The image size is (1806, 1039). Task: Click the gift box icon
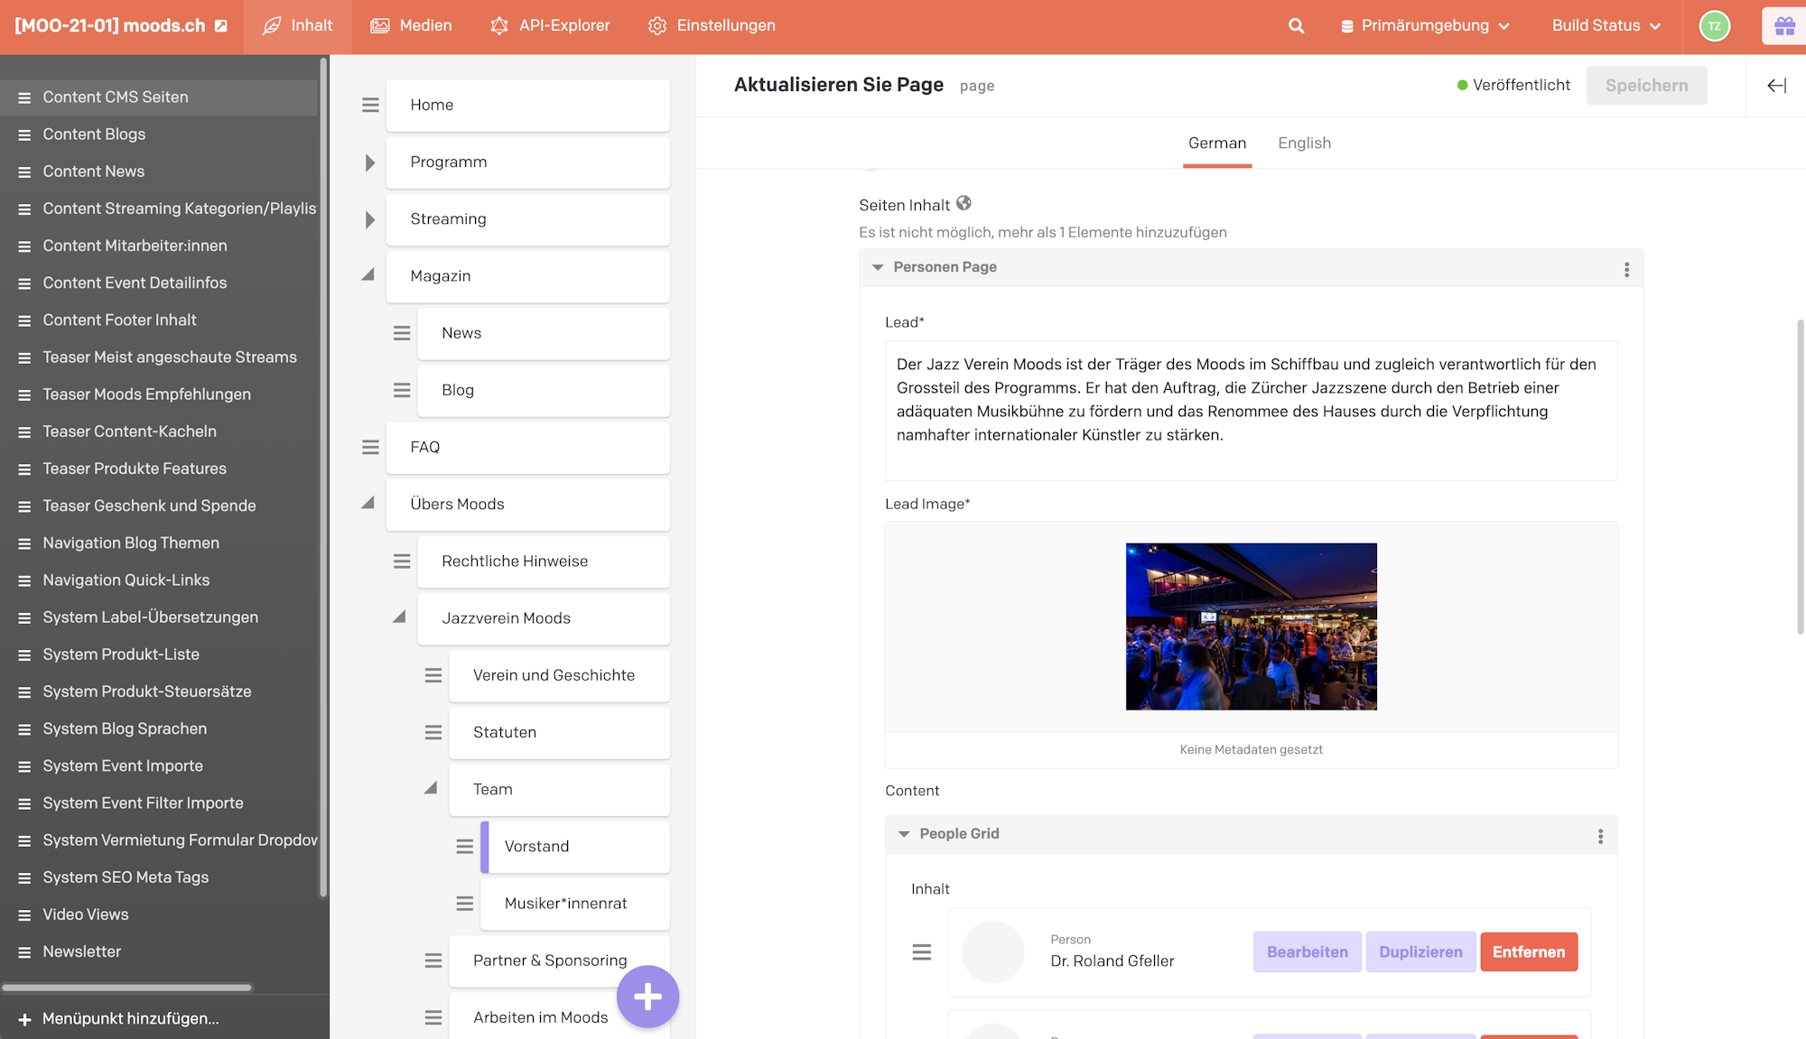point(1784,26)
